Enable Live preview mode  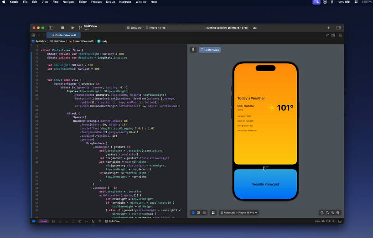[x=193, y=213]
